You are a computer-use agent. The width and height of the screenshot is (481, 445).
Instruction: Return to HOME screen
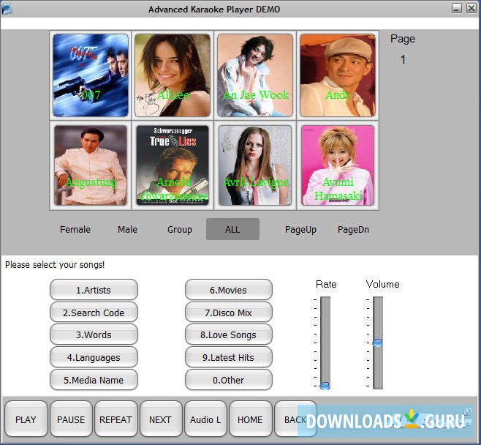(250, 419)
